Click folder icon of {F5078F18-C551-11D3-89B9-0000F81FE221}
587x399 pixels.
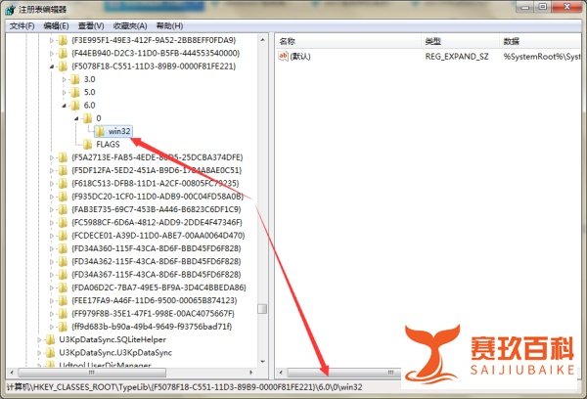point(63,66)
